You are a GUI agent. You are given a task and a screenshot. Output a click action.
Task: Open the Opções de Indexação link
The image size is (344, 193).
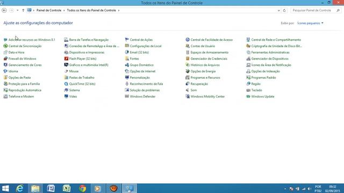[266, 71]
